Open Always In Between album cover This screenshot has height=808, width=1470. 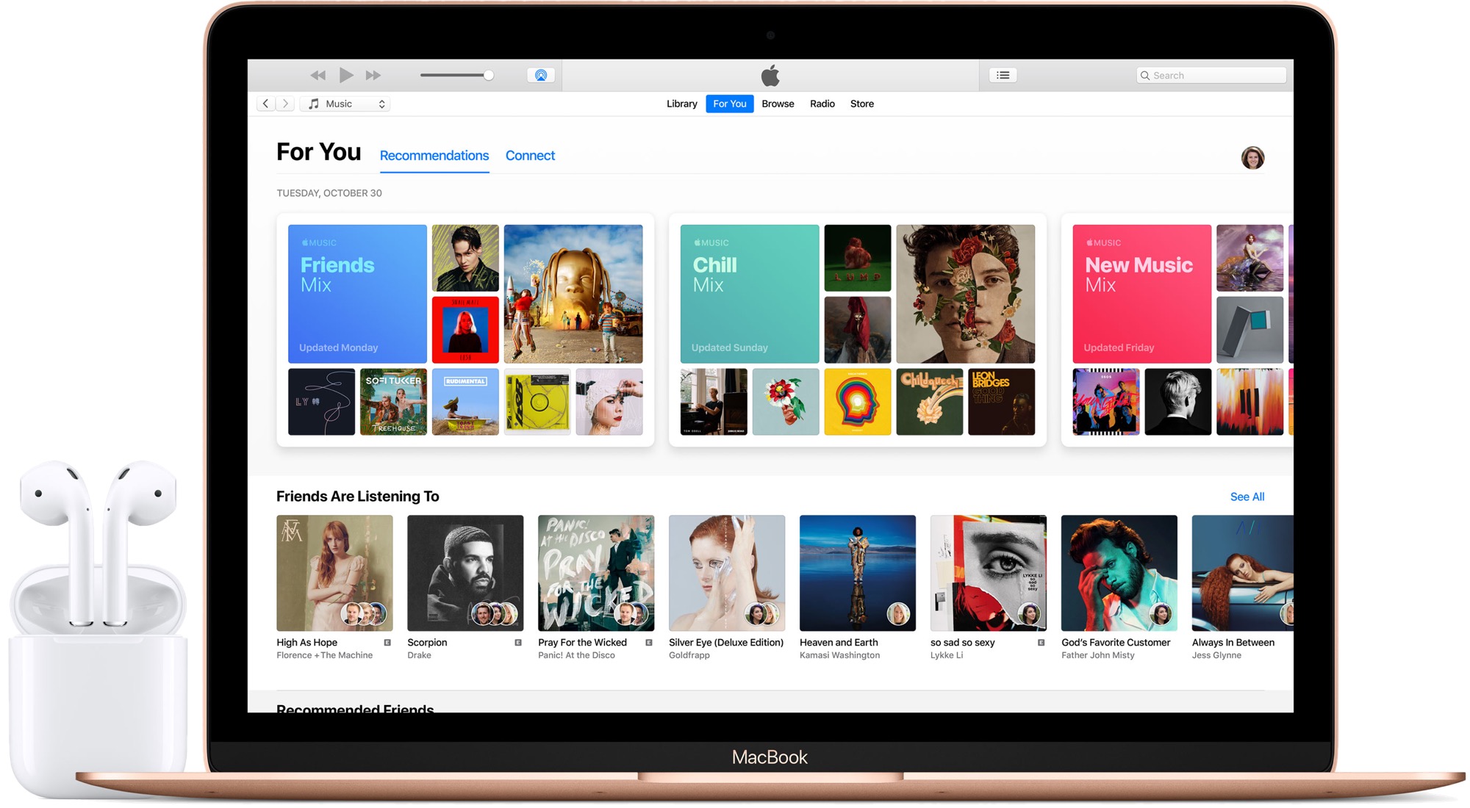(x=1243, y=573)
